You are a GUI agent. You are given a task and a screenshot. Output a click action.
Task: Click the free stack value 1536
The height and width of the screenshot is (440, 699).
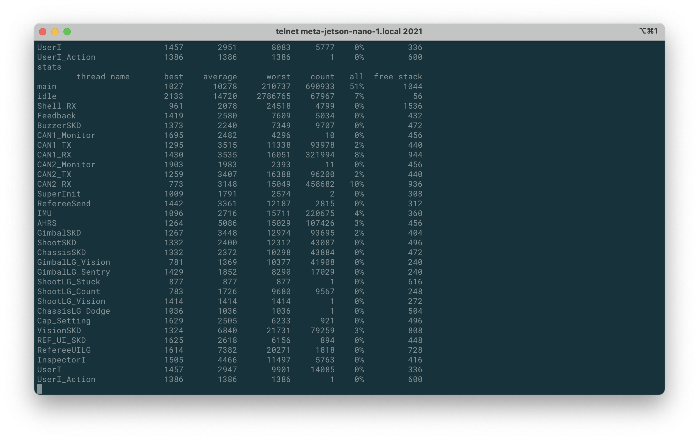(x=413, y=106)
